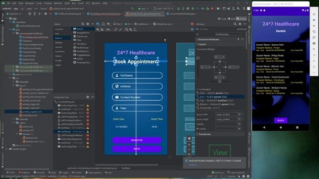The height and width of the screenshot is (179, 319).
Task: Search the palette with magnifier icon
Action: click(x=83, y=24)
